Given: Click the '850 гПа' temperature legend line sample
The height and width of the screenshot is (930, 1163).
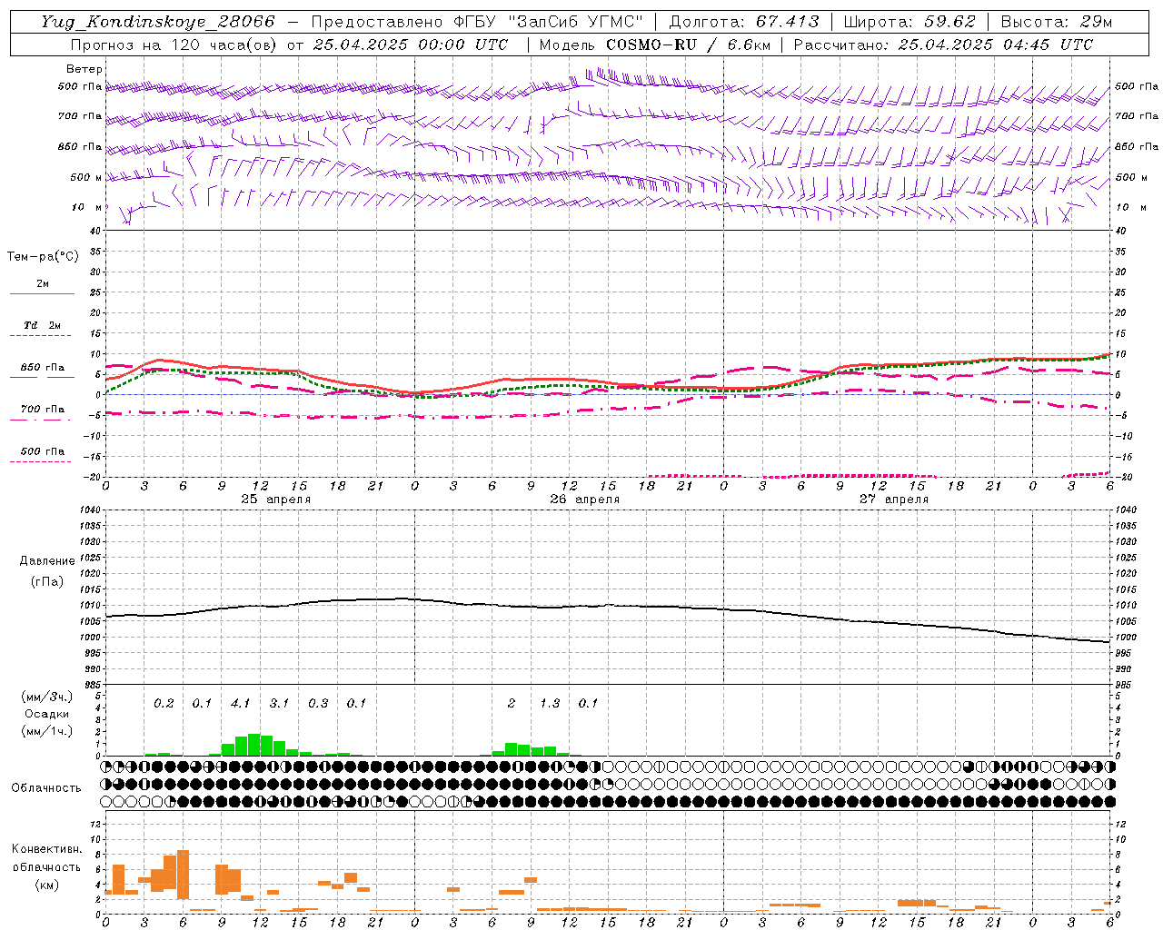Looking at the screenshot, I should [42, 377].
